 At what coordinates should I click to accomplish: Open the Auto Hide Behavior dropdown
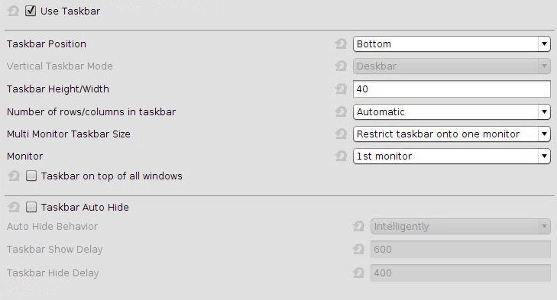tap(461, 227)
